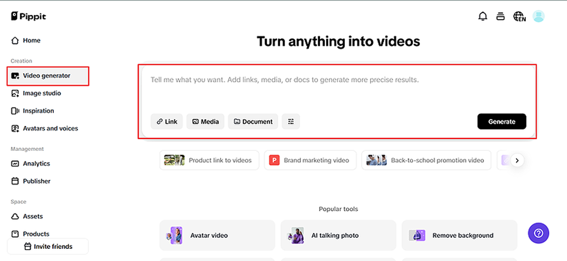Select Video generator in the sidebar

pyautogui.click(x=46, y=76)
